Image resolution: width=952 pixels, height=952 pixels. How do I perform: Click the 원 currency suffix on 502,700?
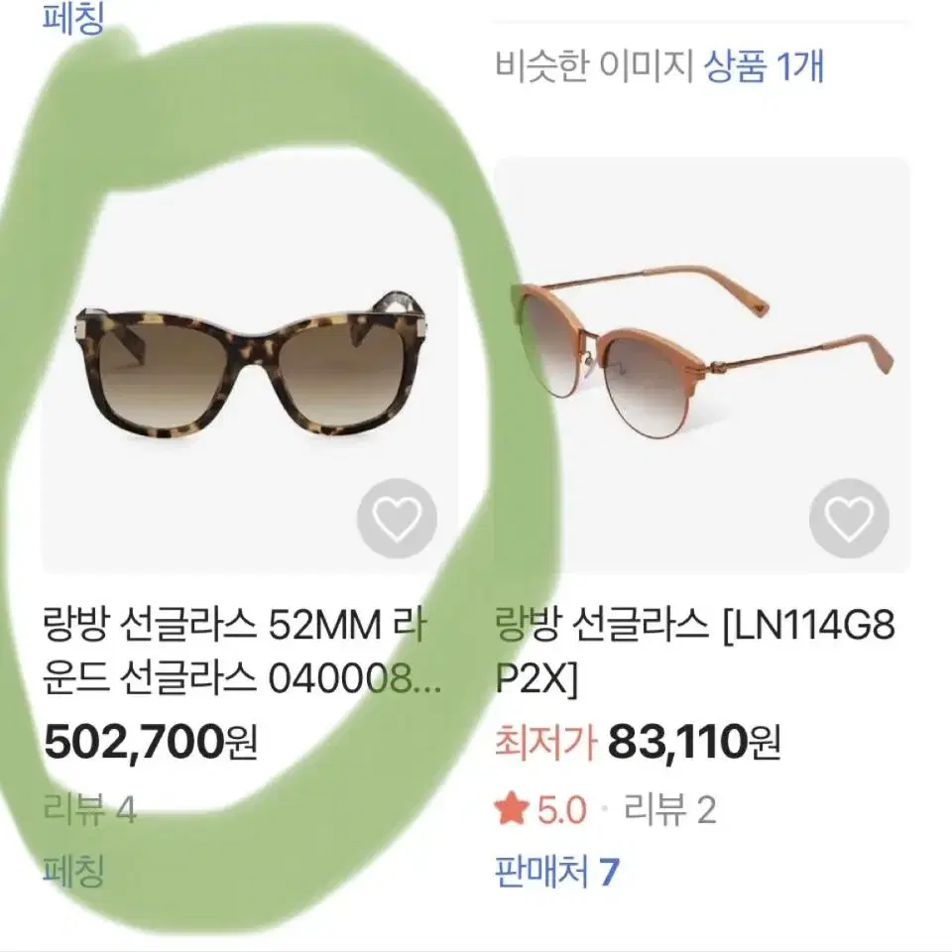(242, 743)
